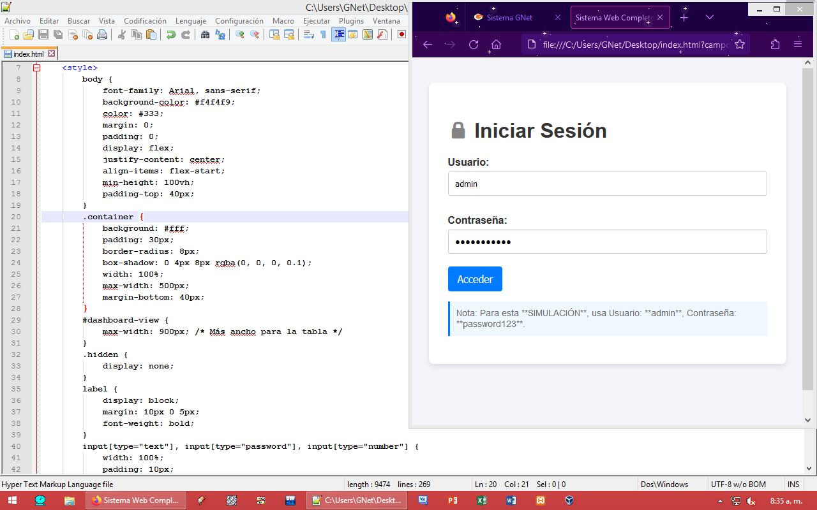Bookmark this page with the star icon
The height and width of the screenshot is (510, 817).
click(740, 45)
